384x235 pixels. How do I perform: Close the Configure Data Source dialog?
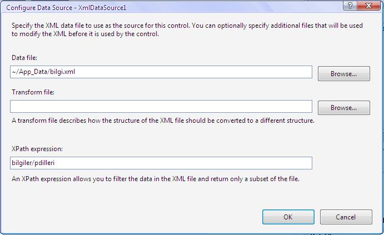pyautogui.click(x=368, y=5)
